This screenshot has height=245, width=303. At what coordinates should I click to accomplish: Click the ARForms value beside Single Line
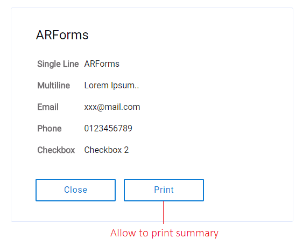click(102, 64)
